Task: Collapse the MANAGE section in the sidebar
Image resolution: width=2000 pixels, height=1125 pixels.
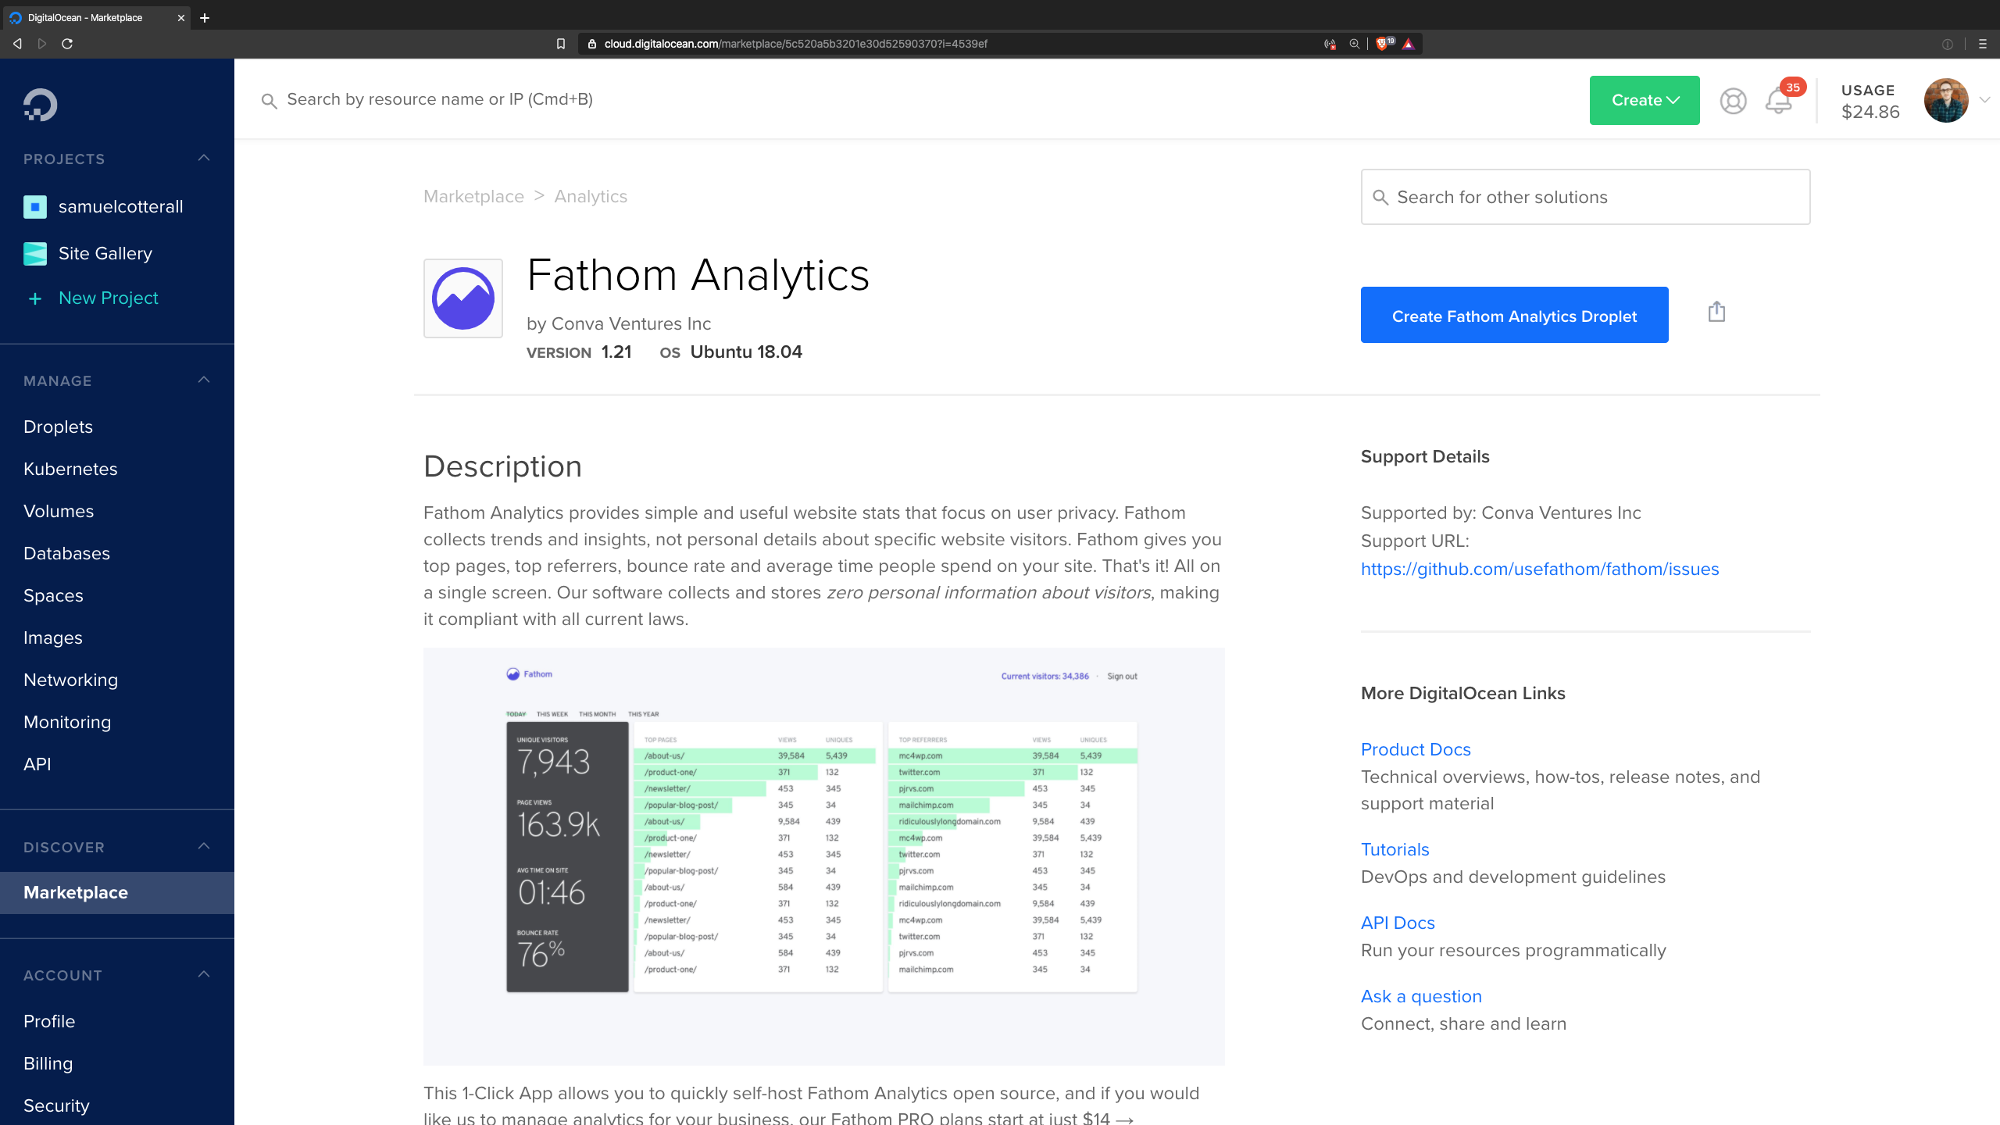Action: click(204, 380)
